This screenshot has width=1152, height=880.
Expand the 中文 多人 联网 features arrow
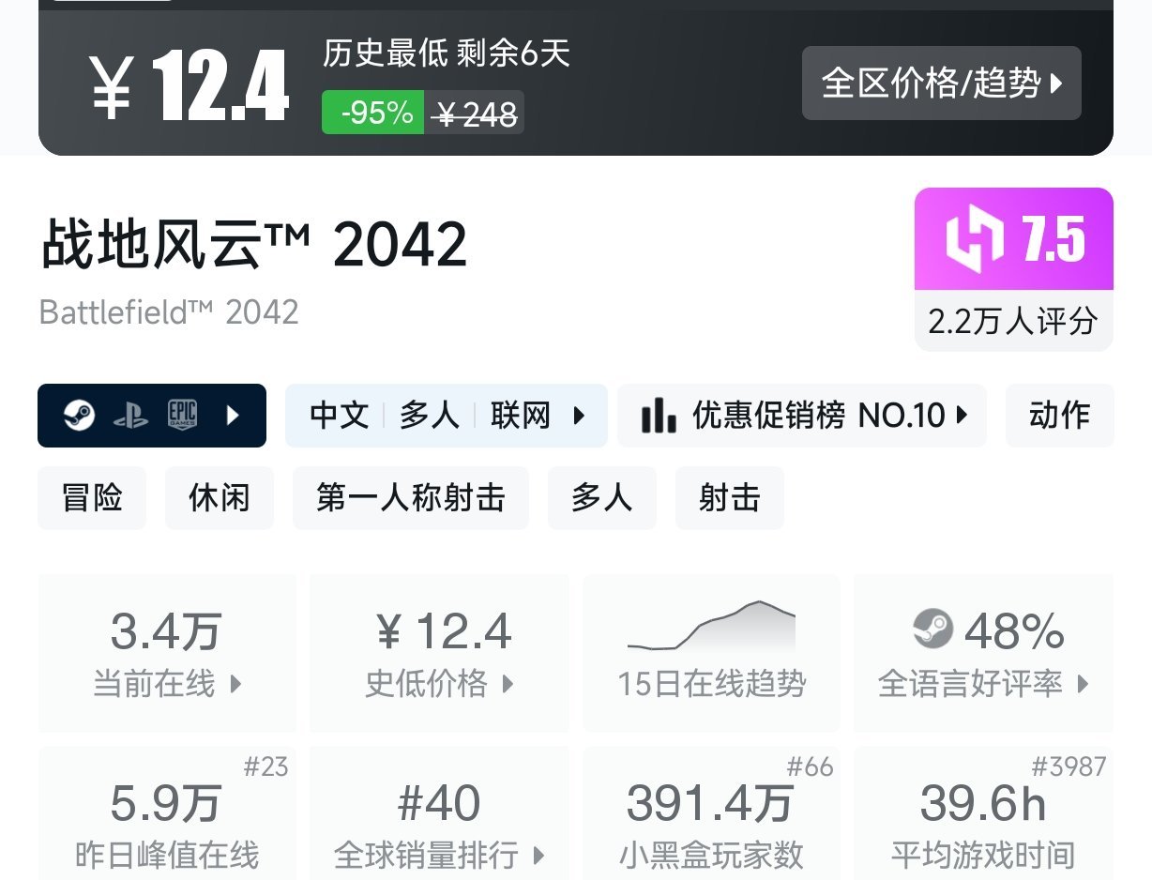579,415
